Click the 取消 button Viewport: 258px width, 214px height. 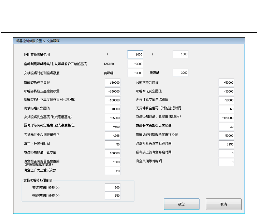224,204
